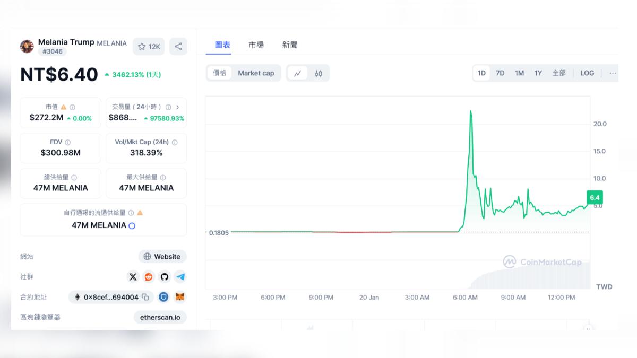Open the etherscan.io explorer link
The image size is (637, 358).
(x=160, y=317)
